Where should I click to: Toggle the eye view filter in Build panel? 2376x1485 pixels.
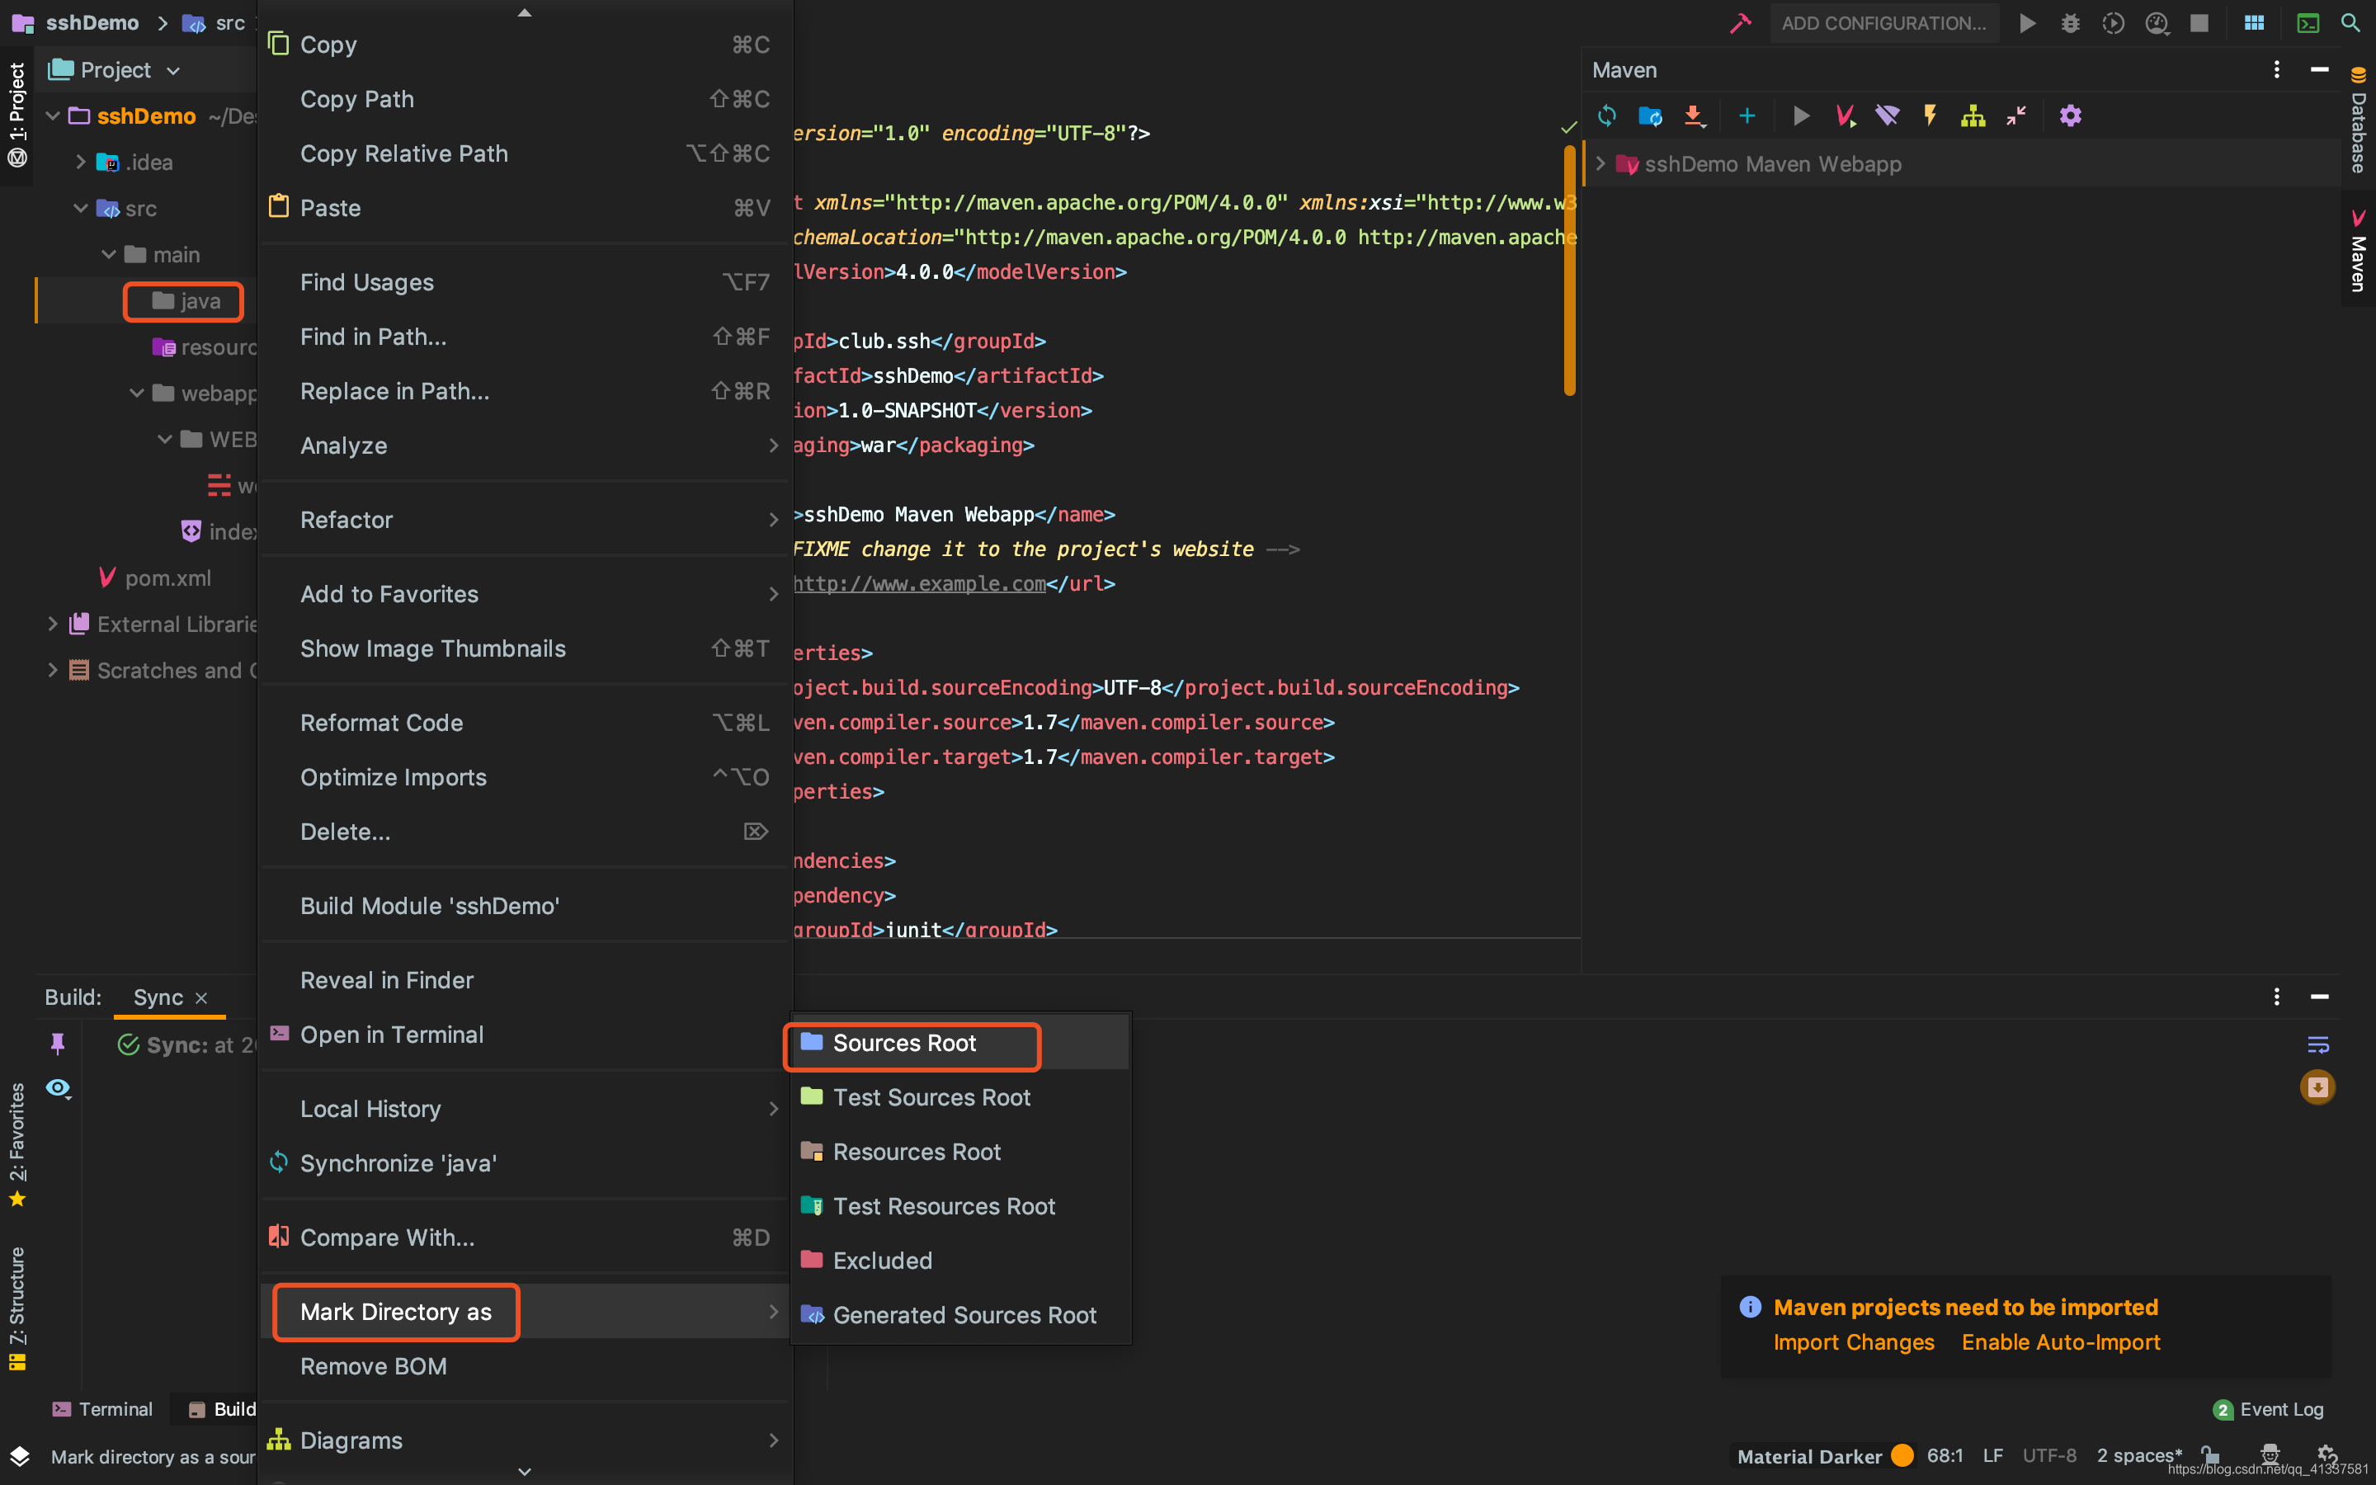coord(58,1088)
